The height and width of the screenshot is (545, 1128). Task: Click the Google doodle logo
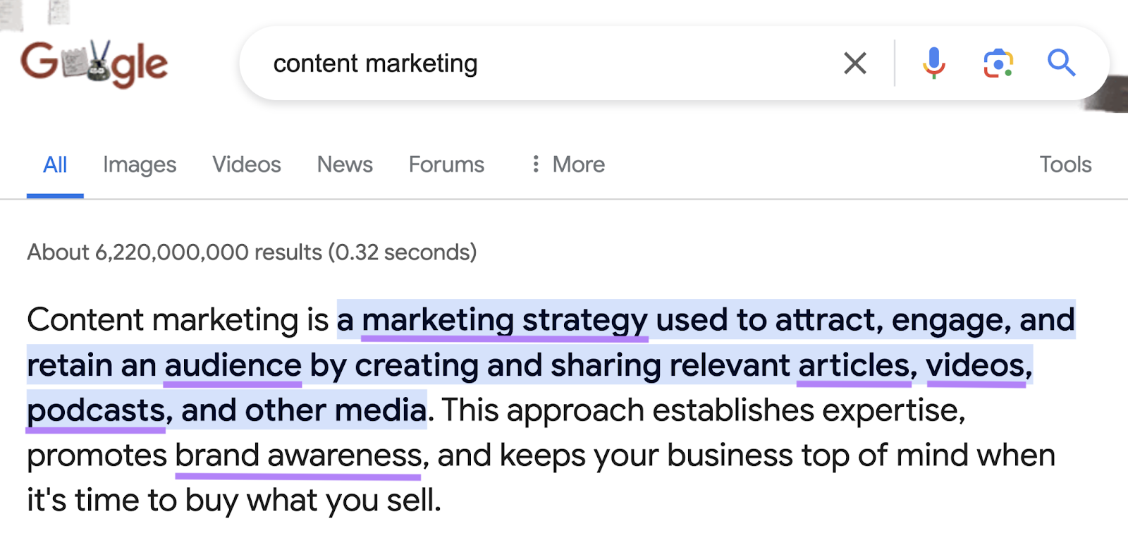click(x=94, y=63)
